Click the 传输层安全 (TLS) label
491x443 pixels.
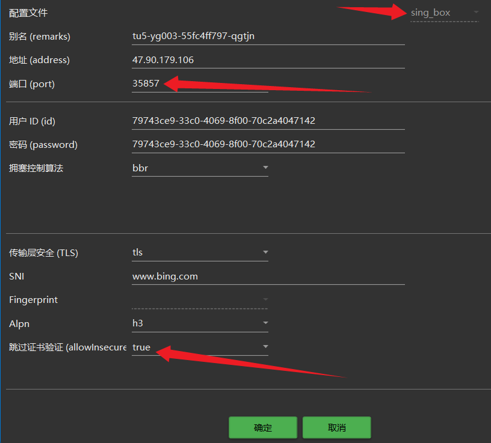[x=43, y=253]
